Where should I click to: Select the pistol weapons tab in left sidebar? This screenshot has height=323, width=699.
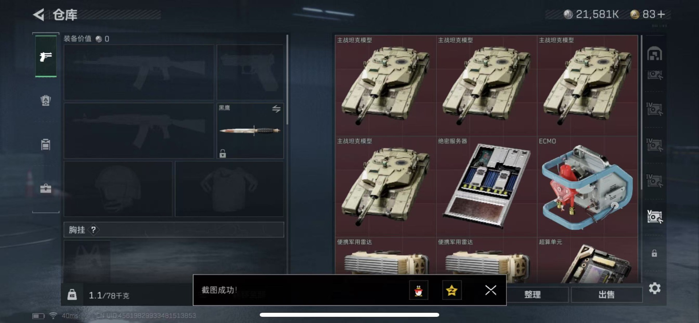coord(46,56)
